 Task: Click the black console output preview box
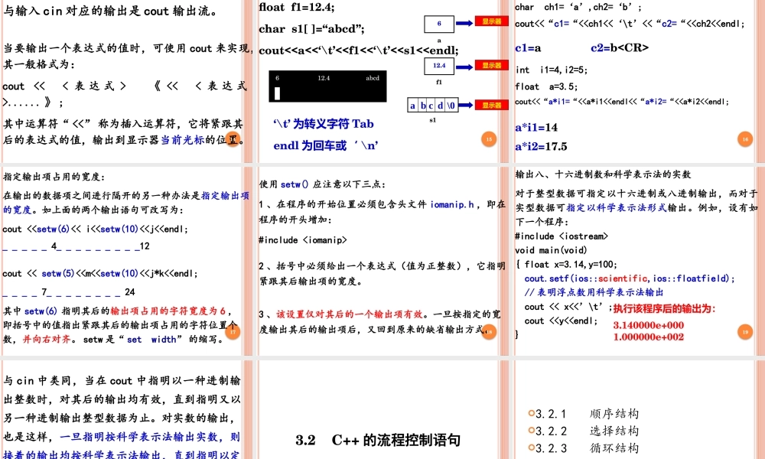329,86
